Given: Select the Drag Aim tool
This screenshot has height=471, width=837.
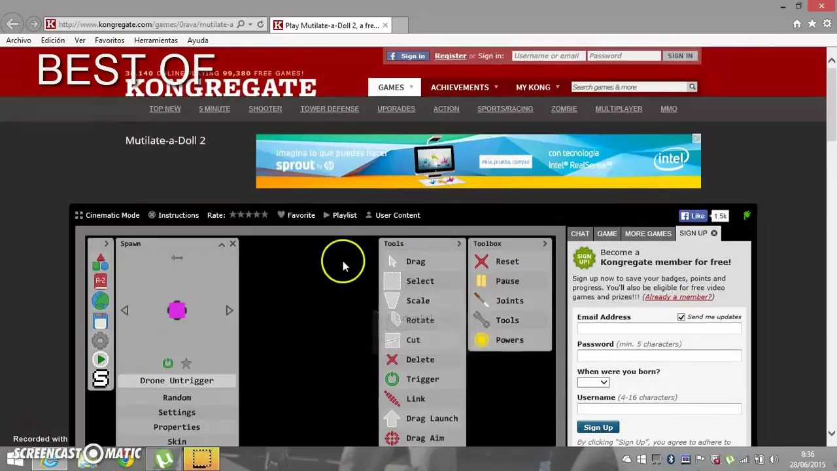Looking at the screenshot, I should click(x=392, y=438).
